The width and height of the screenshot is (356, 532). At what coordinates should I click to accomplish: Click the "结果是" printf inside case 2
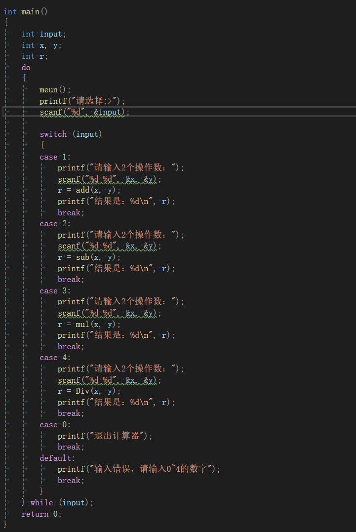coord(117,268)
